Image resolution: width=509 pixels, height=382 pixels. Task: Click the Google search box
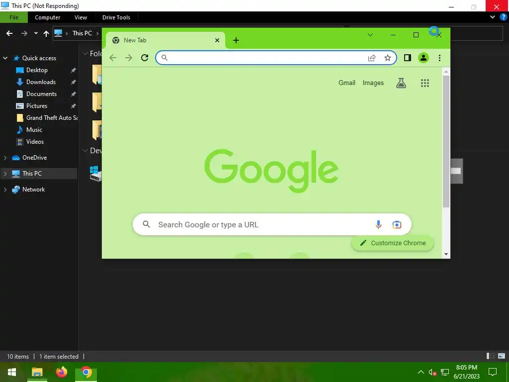272,224
